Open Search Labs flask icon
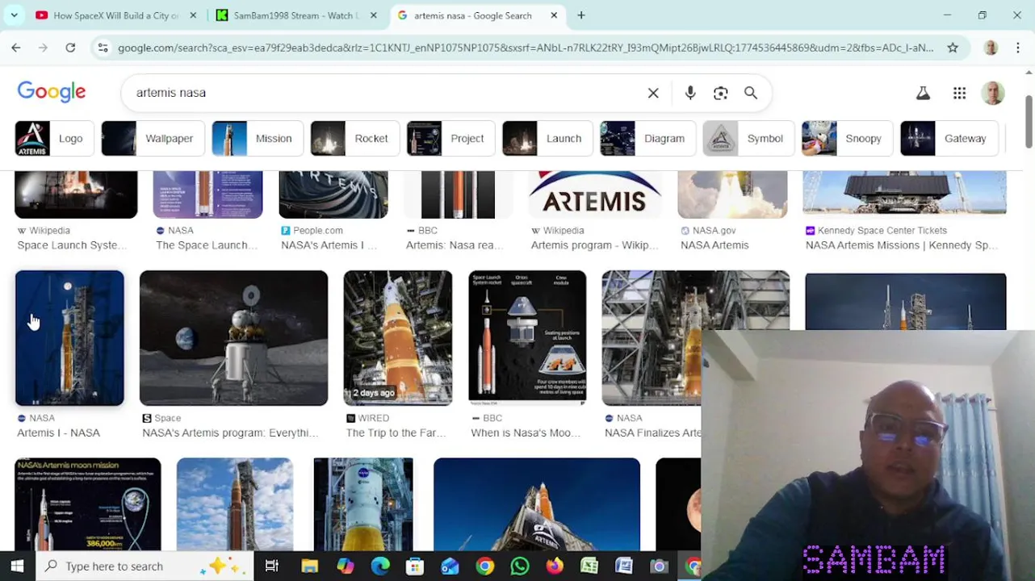This screenshot has width=1035, height=581. [923, 93]
